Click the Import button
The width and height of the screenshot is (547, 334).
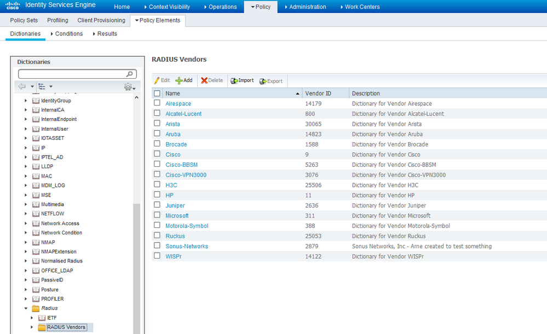[x=242, y=80]
